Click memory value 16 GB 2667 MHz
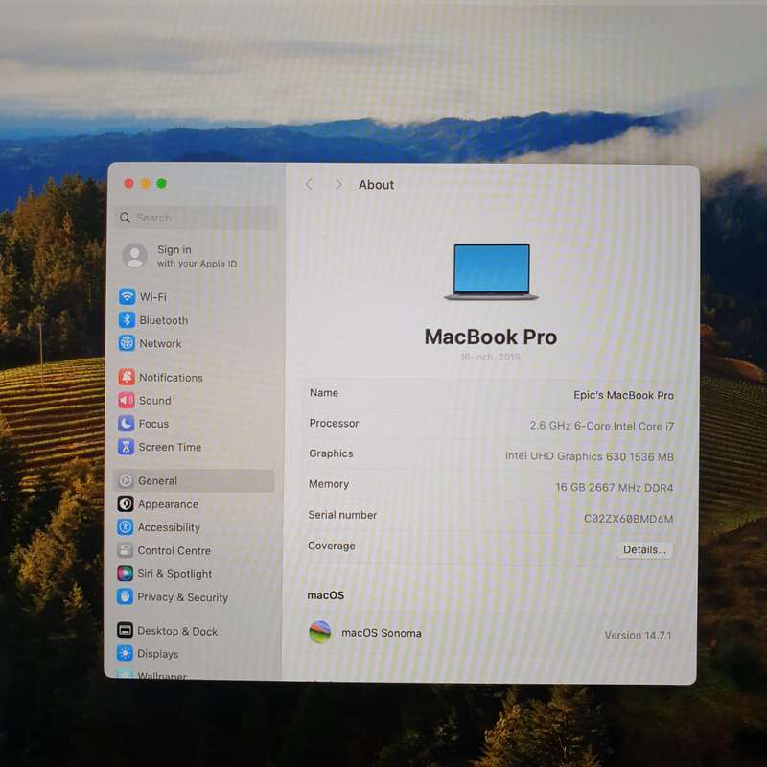 coord(615,487)
